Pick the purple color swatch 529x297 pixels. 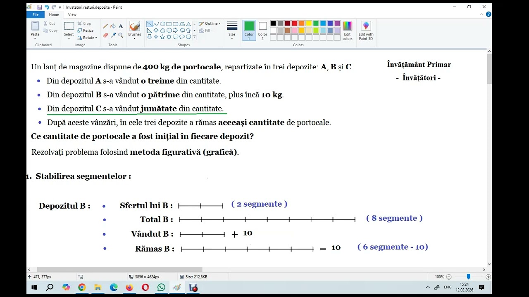tap(337, 24)
